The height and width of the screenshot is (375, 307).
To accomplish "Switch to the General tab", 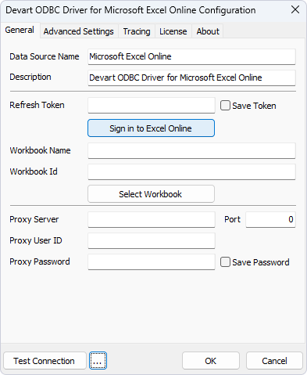I will pyautogui.click(x=20, y=31).
